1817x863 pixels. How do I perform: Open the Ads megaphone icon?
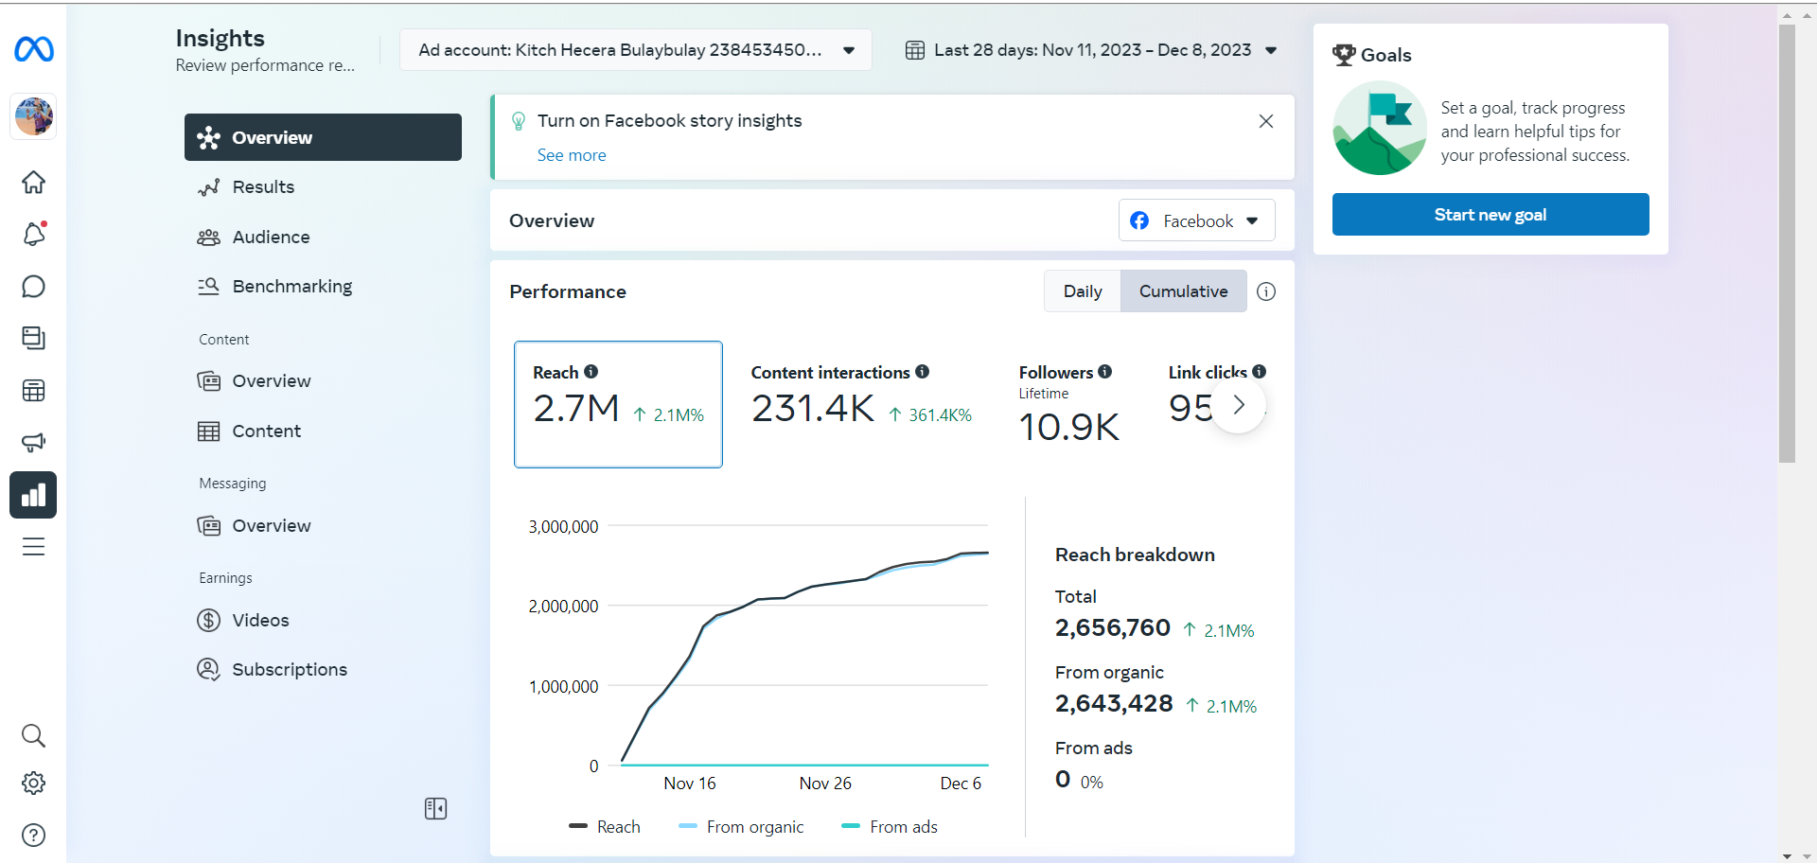point(33,442)
